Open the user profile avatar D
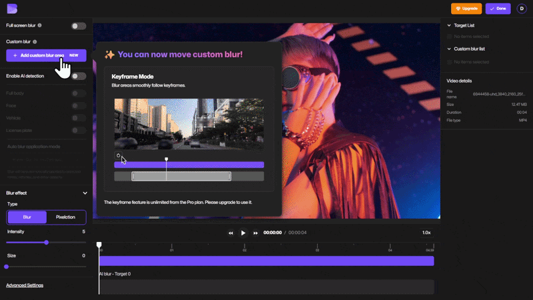Viewport: 533px width, 300px height. point(522,9)
